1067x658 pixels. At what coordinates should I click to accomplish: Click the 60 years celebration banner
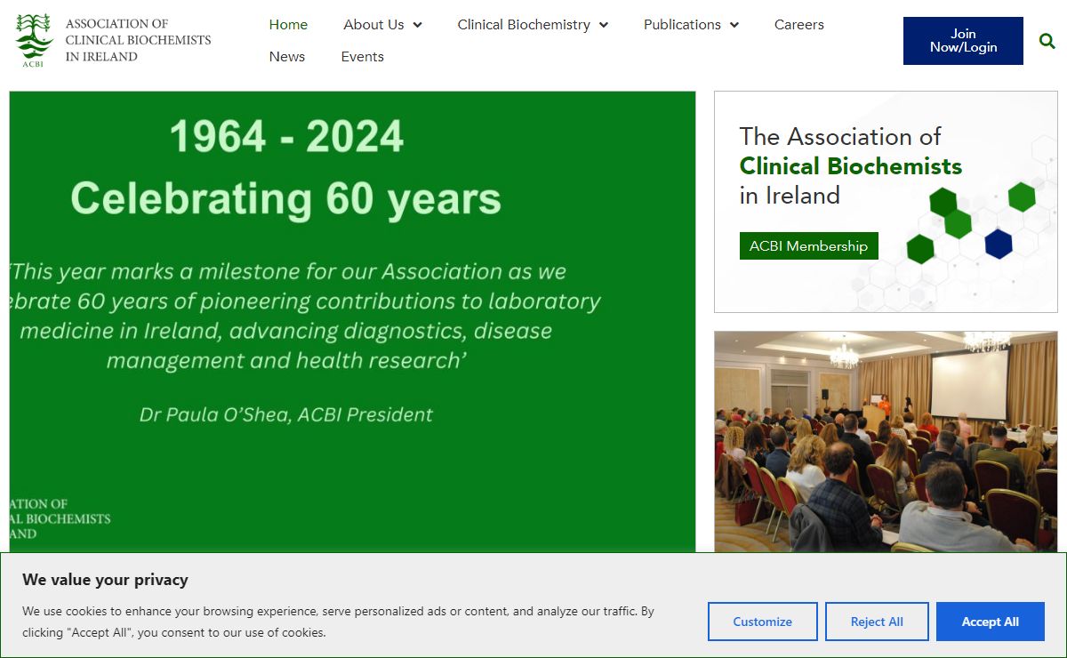[x=352, y=322]
